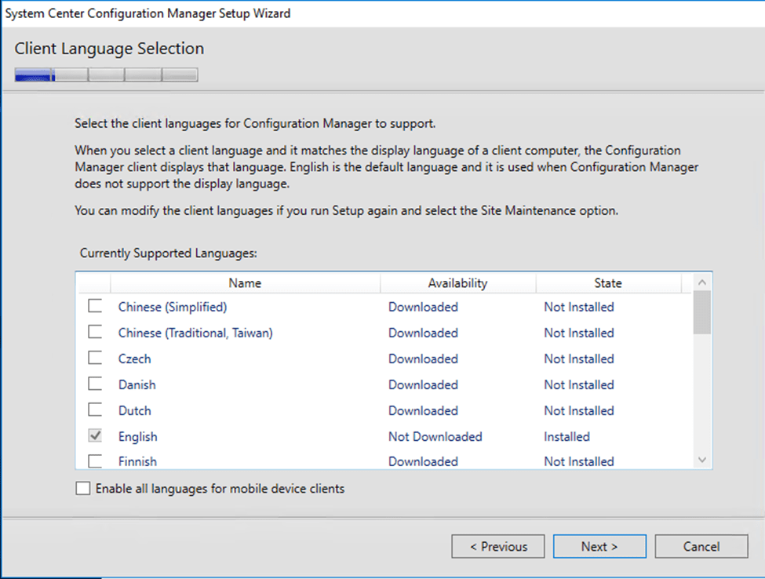Enable all languages for mobile device clients
This screenshot has height=579, width=765.
pos(83,489)
